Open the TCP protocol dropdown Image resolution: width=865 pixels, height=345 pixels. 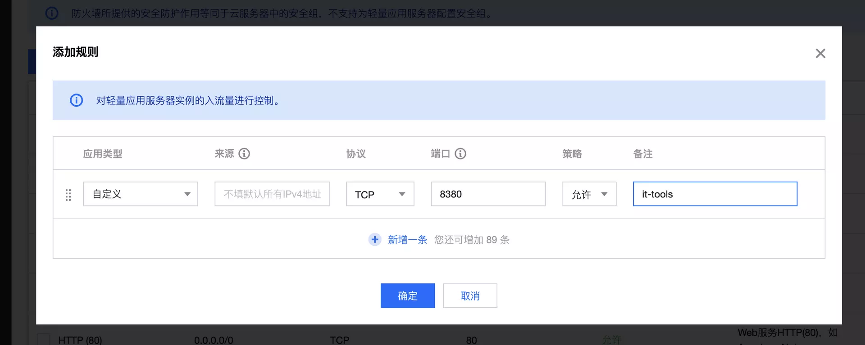(x=380, y=194)
